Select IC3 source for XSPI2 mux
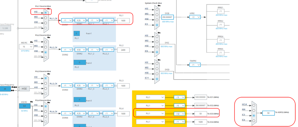This screenshot has height=127, width=298. tap(254, 116)
